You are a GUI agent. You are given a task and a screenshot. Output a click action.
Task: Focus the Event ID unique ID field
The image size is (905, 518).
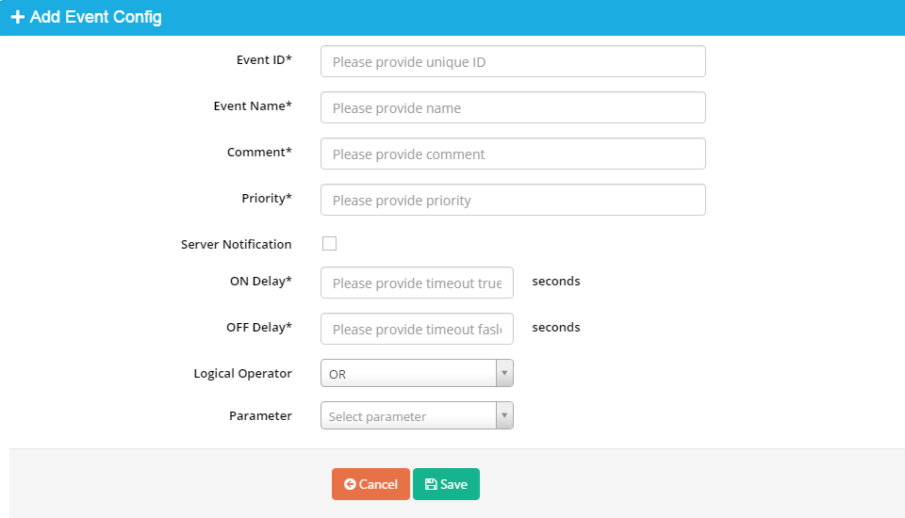pos(513,61)
